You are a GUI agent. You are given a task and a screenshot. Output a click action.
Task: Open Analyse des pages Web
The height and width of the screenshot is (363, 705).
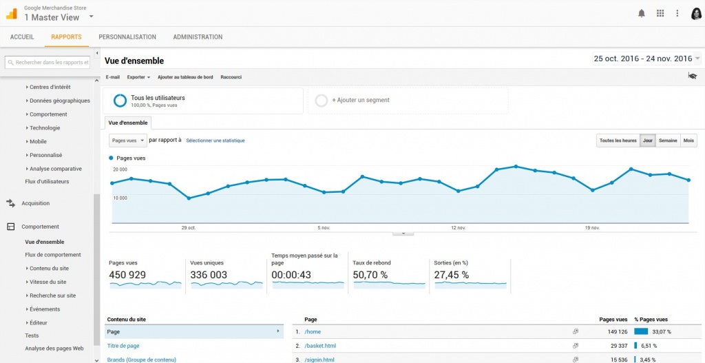(x=54, y=348)
